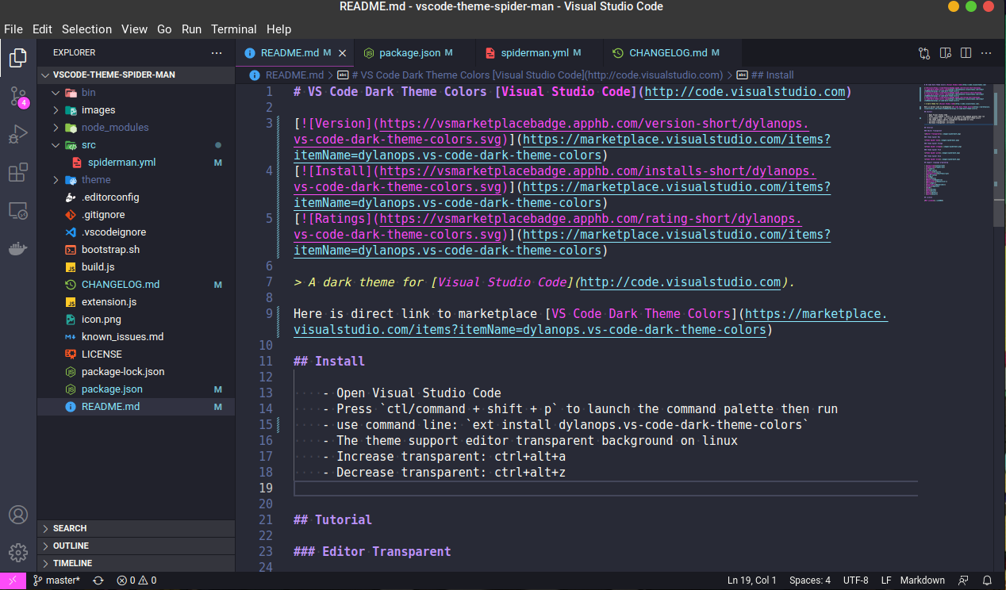Change end of line sequence LF

pos(885,580)
